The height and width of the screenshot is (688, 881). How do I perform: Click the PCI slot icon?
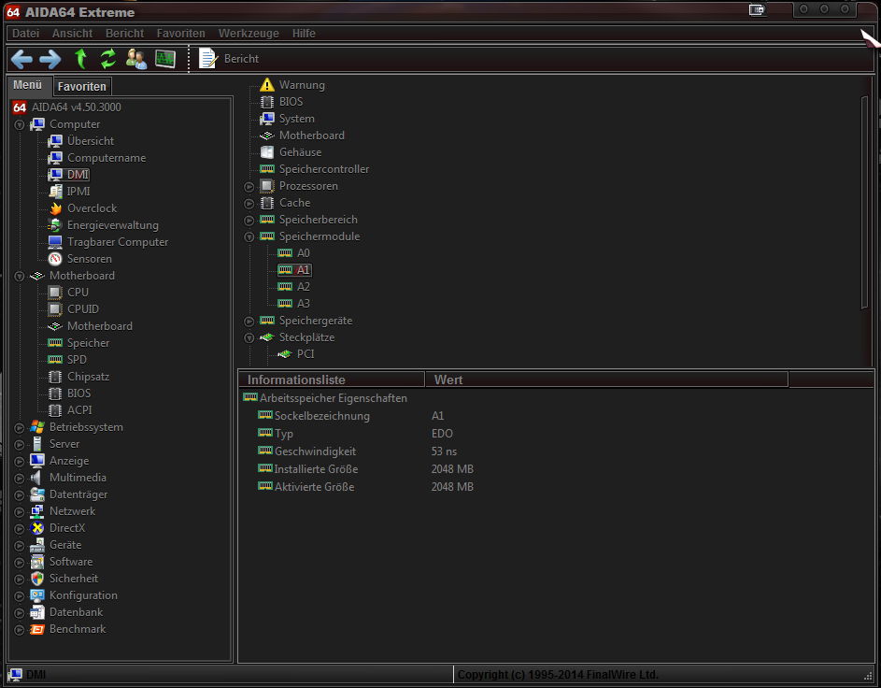pyautogui.click(x=285, y=354)
